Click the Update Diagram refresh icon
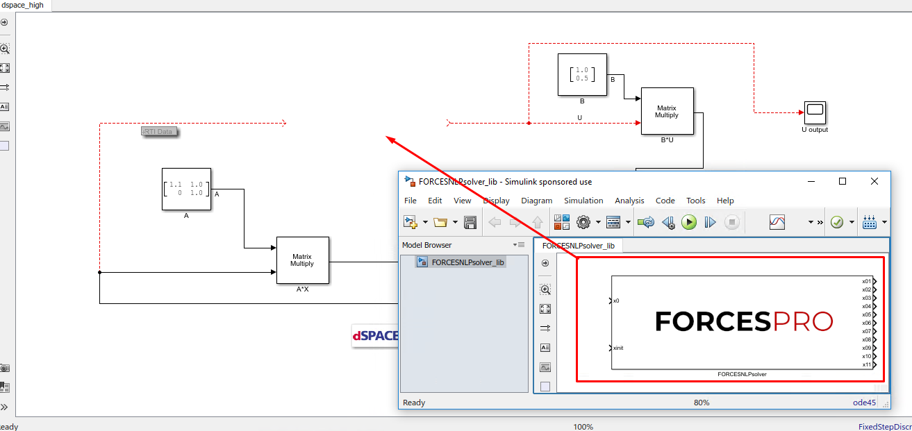Image resolution: width=912 pixels, height=431 pixels. coord(646,223)
